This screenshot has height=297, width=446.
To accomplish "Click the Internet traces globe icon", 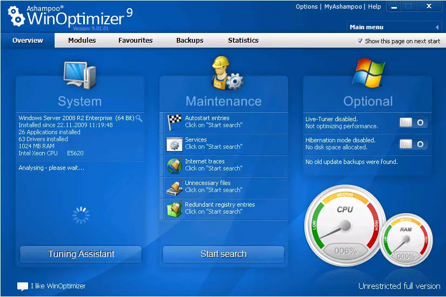I will click(174, 166).
